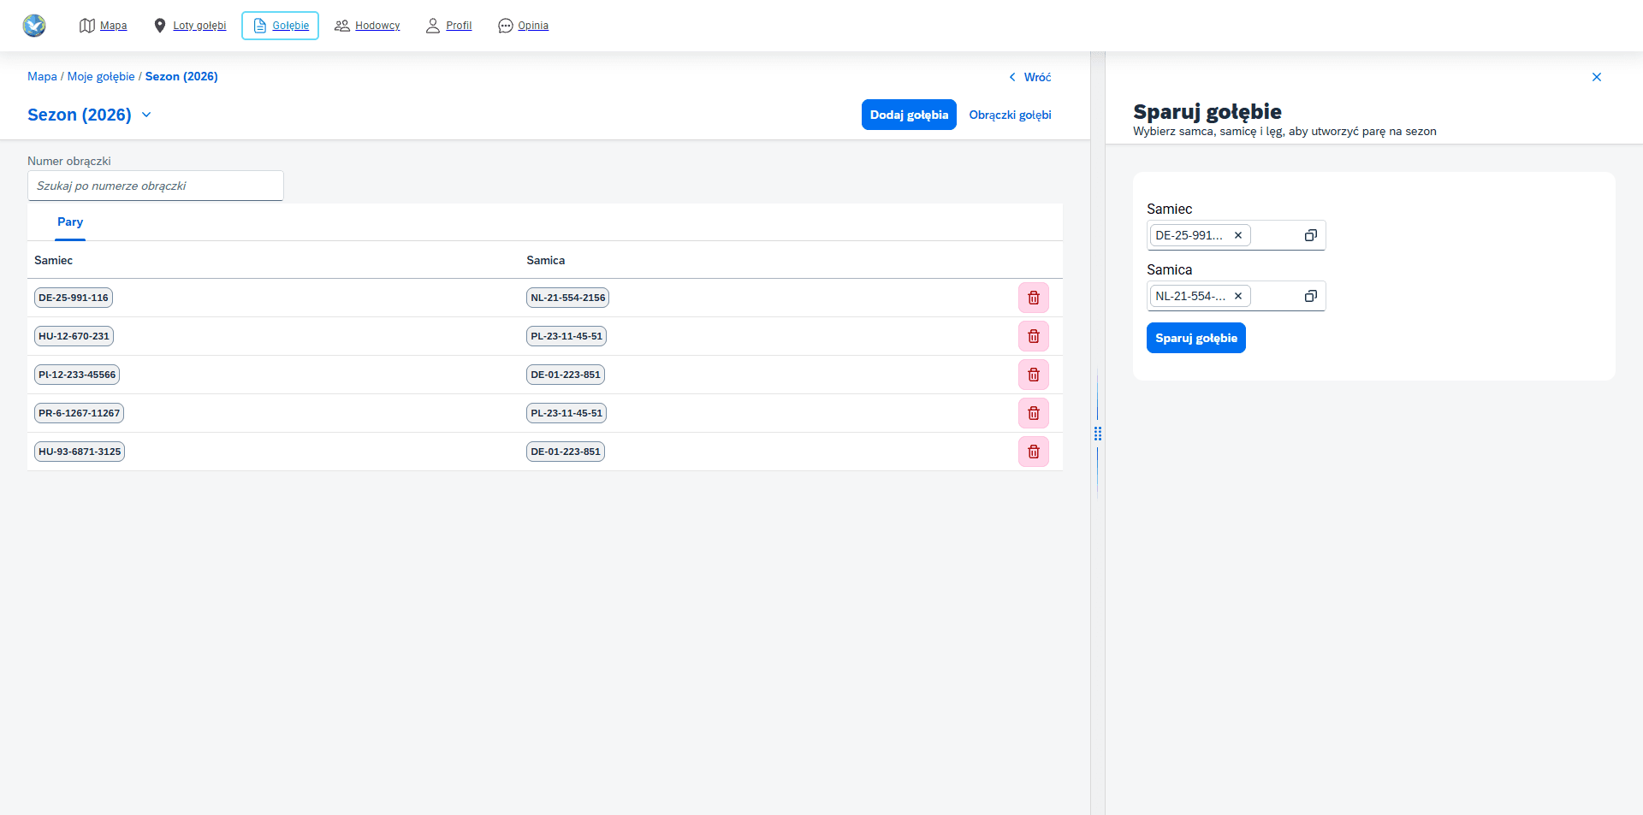Click the DE-25-991-116 male tag
Screen dimensions: 1643x815
click(74, 298)
